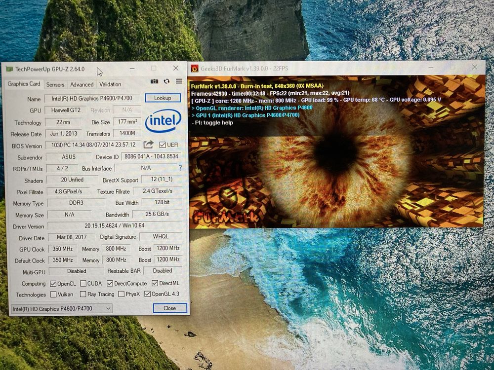Toggle the OpenCL checkbox
The width and height of the screenshot is (494, 370).
point(53,284)
